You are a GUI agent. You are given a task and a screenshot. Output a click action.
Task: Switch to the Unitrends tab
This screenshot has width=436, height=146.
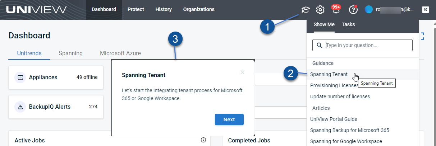29,53
